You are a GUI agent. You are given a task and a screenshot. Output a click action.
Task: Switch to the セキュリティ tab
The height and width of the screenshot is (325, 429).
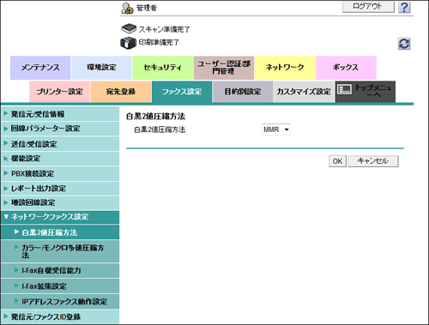(162, 68)
